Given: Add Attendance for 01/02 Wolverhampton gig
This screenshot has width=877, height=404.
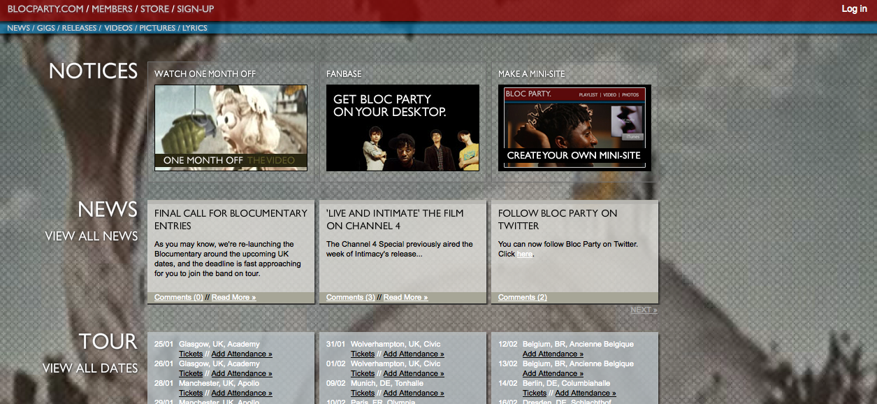Looking at the screenshot, I should point(414,373).
